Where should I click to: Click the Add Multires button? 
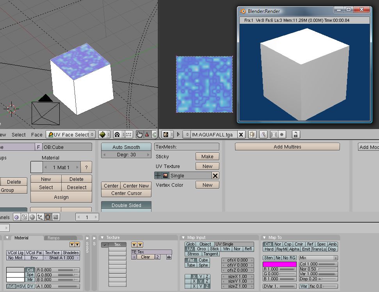(x=287, y=147)
